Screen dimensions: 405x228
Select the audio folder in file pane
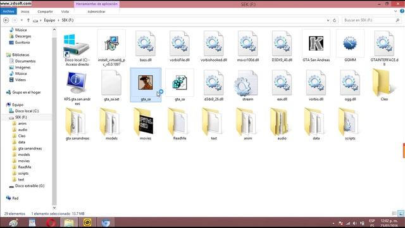pos(282,125)
